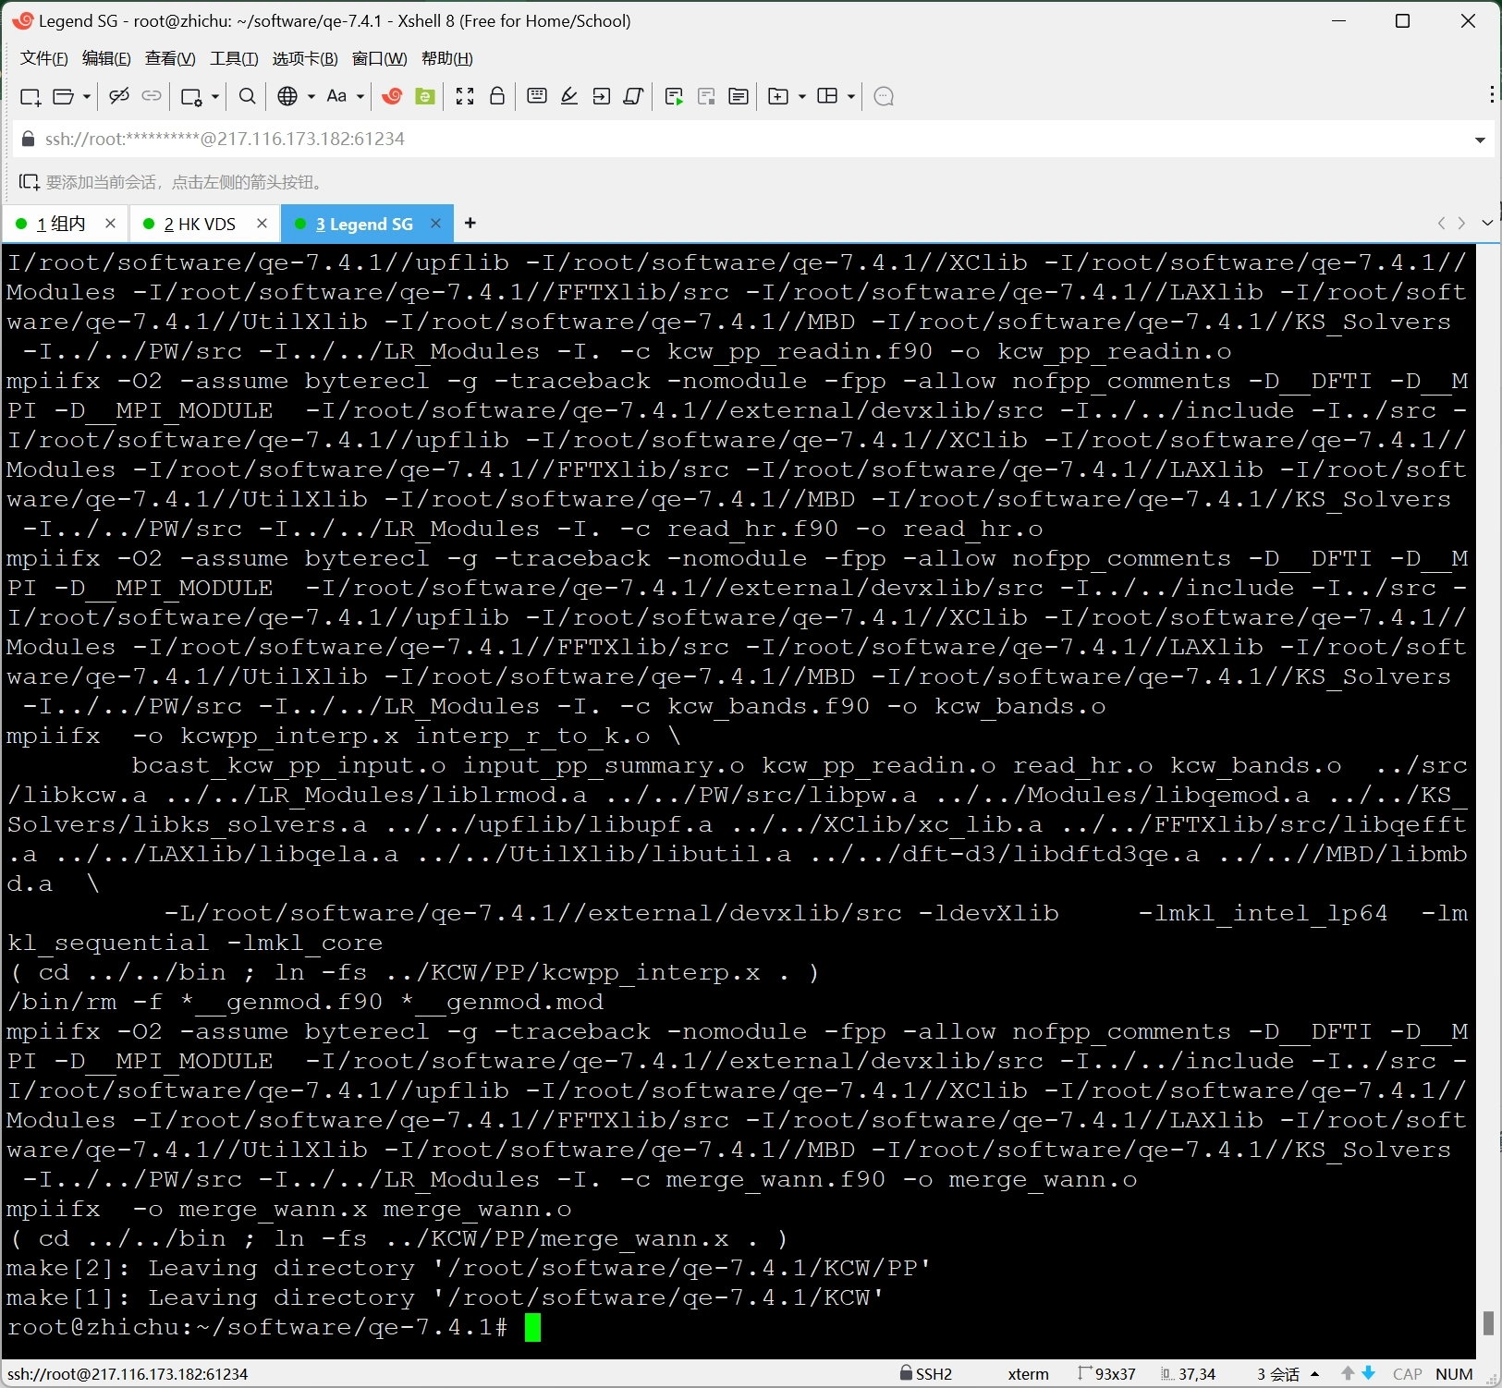Image resolution: width=1502 pixels, height=1388 pixels.
Task: Open session properties gear icon
Action: pyautogui.click(x=191, y=97)
